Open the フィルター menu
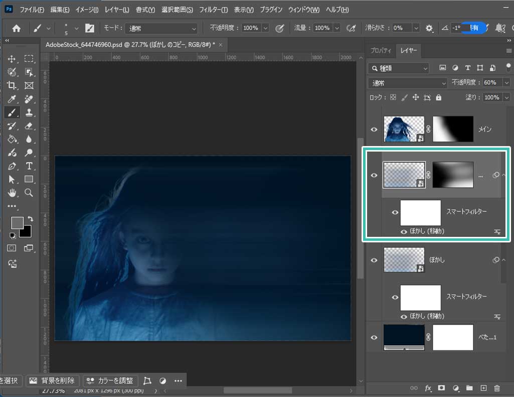Image resolution: width=514 pixels, height=397 pixels. tap(213, 10)
